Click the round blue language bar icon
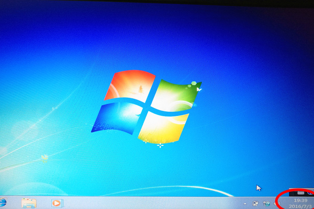Screen dimensions: 314x209 tap(311, 193)
